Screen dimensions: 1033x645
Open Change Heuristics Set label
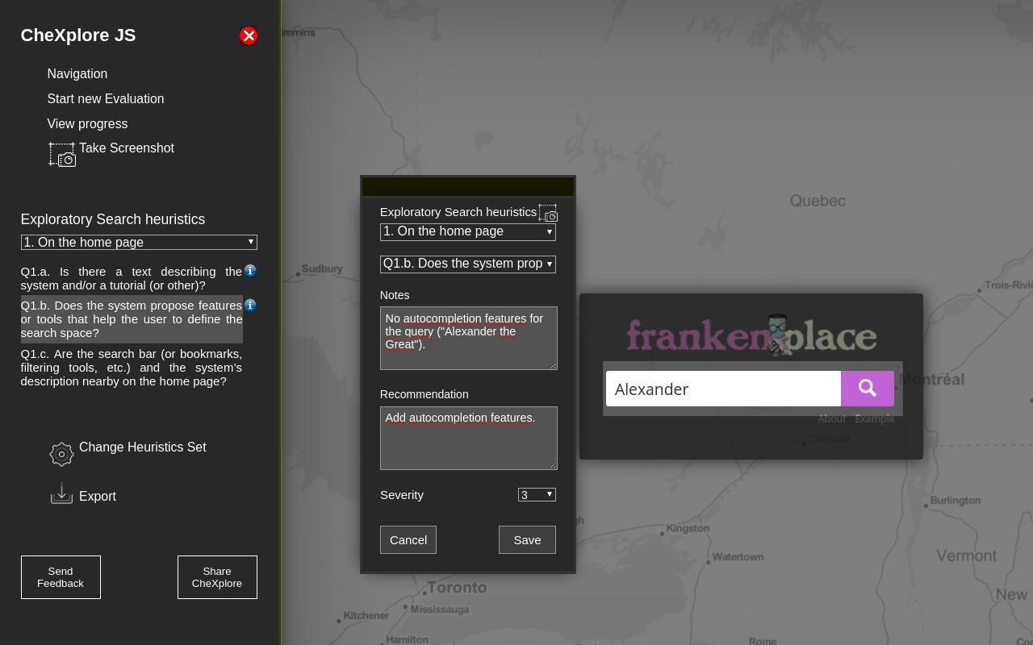point(143,447)
